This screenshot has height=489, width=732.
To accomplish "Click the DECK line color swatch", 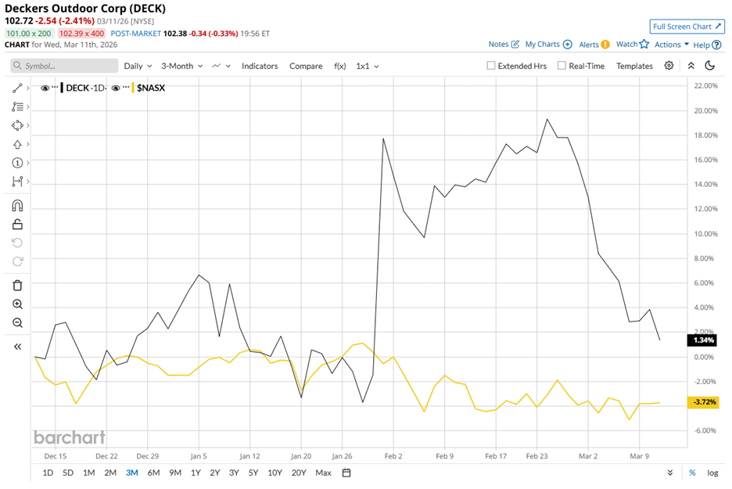I will (62, 88).
